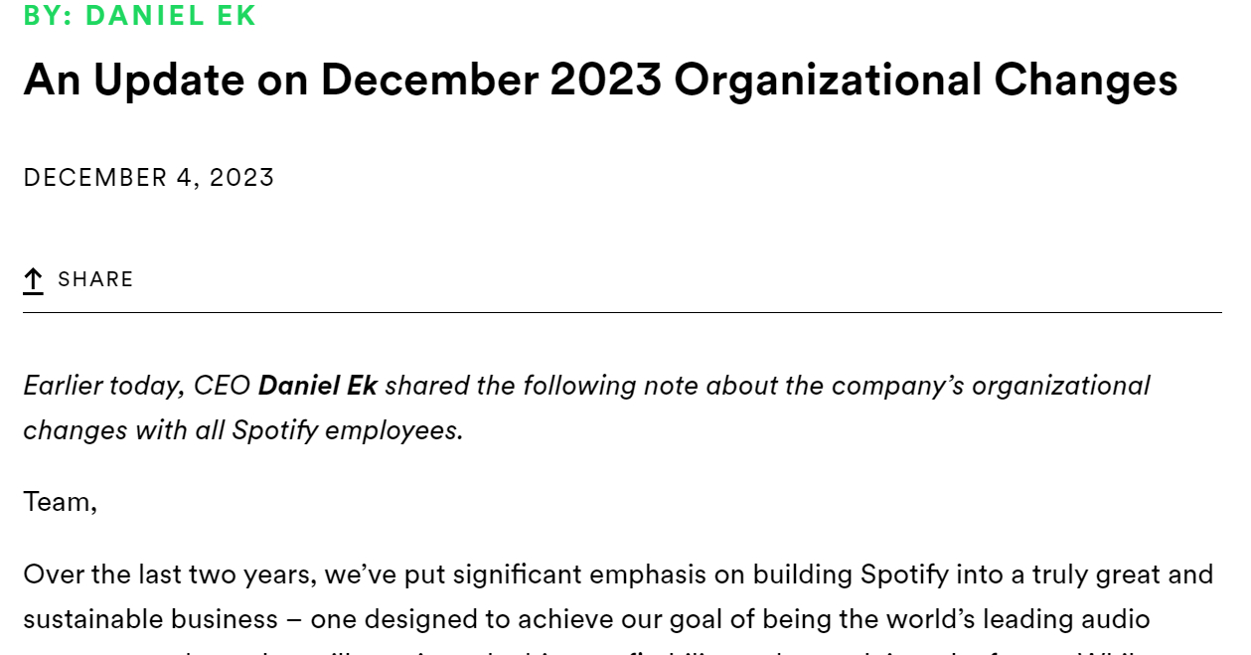Click the horizontal divider below Share
The image size is (1251, 655).
[x=622, y=313]
